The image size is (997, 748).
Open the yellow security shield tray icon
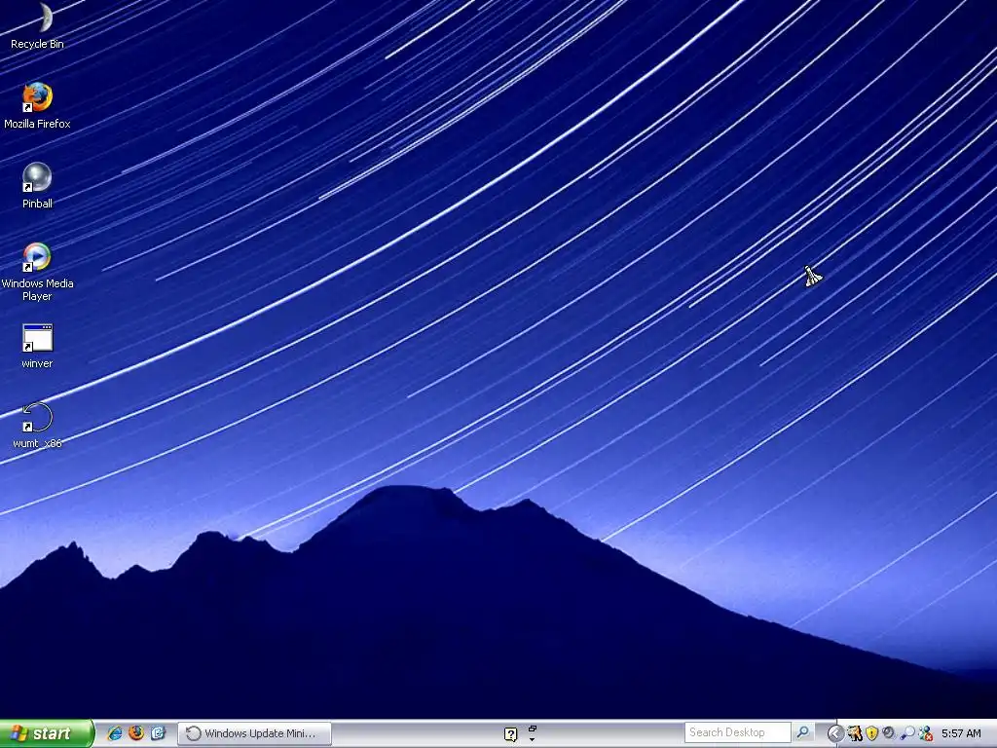coord(871,733)
